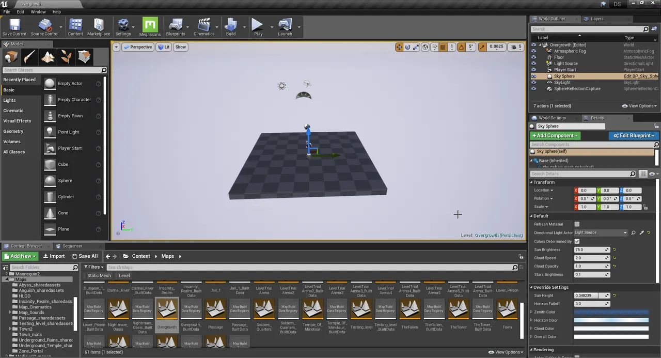Go back in Content Browser history
Screen dimensions: 661x358
(108, 256)
